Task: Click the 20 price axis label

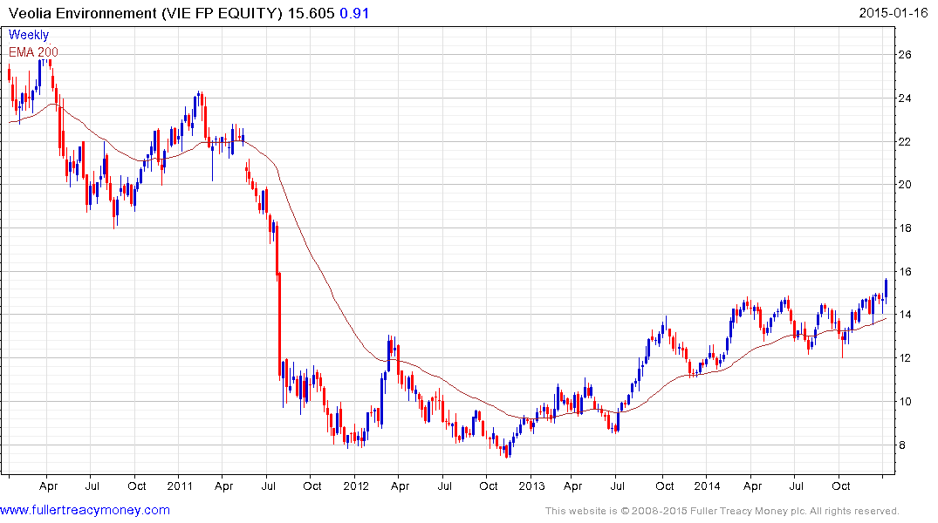Action: pyautogui.click(x=905, y=185)
